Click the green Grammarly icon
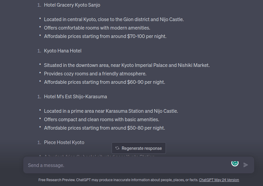 (235, 163)
